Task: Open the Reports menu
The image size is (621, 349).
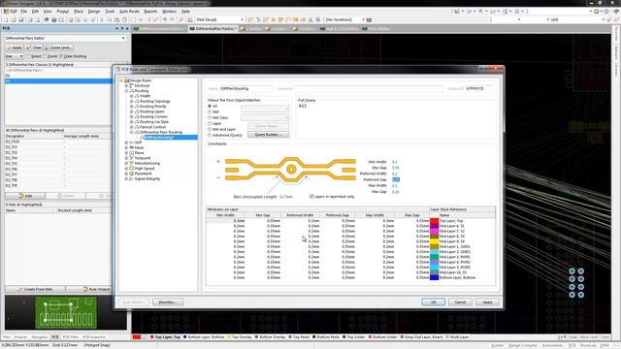Action: click(x=150, y=12)
